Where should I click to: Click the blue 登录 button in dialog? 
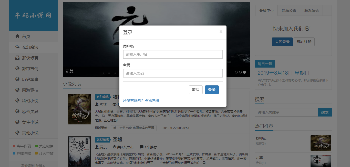(x=212, y=90)
